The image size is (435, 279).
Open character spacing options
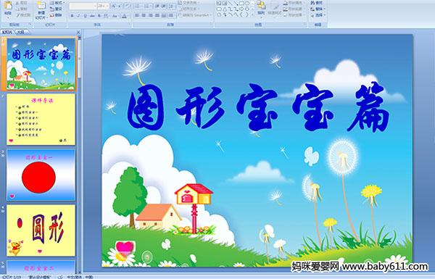106,16
